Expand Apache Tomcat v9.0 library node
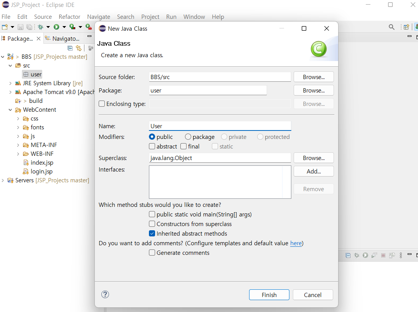This screenshot has height=312, width=418. [10, 92]
